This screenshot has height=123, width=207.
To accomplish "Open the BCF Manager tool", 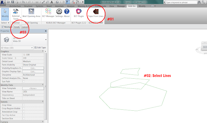I will point(48,13).
